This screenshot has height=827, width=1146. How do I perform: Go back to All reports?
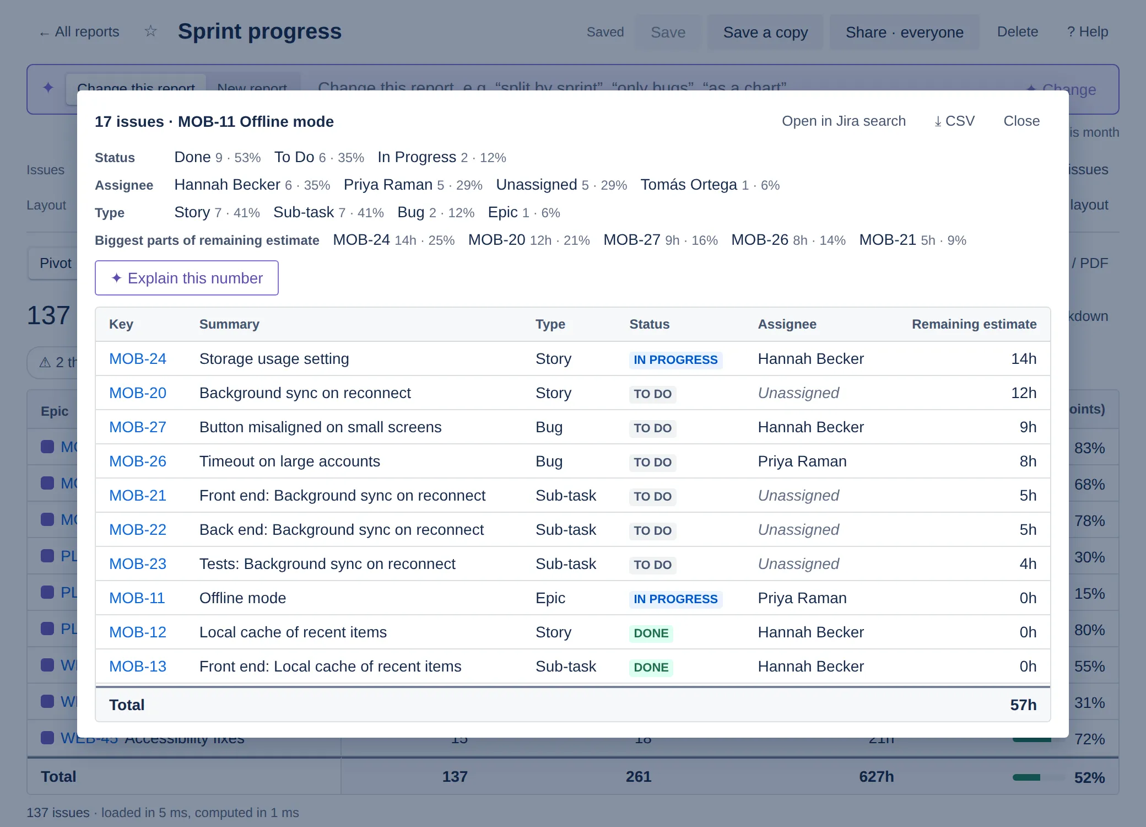(x=79, y=32)
